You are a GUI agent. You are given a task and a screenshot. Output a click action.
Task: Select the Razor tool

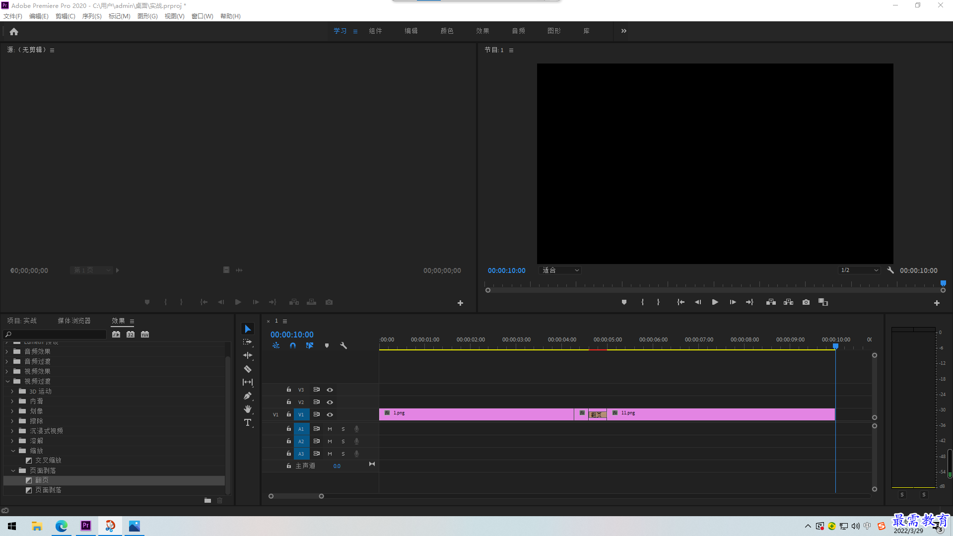[x=248, y=369]
